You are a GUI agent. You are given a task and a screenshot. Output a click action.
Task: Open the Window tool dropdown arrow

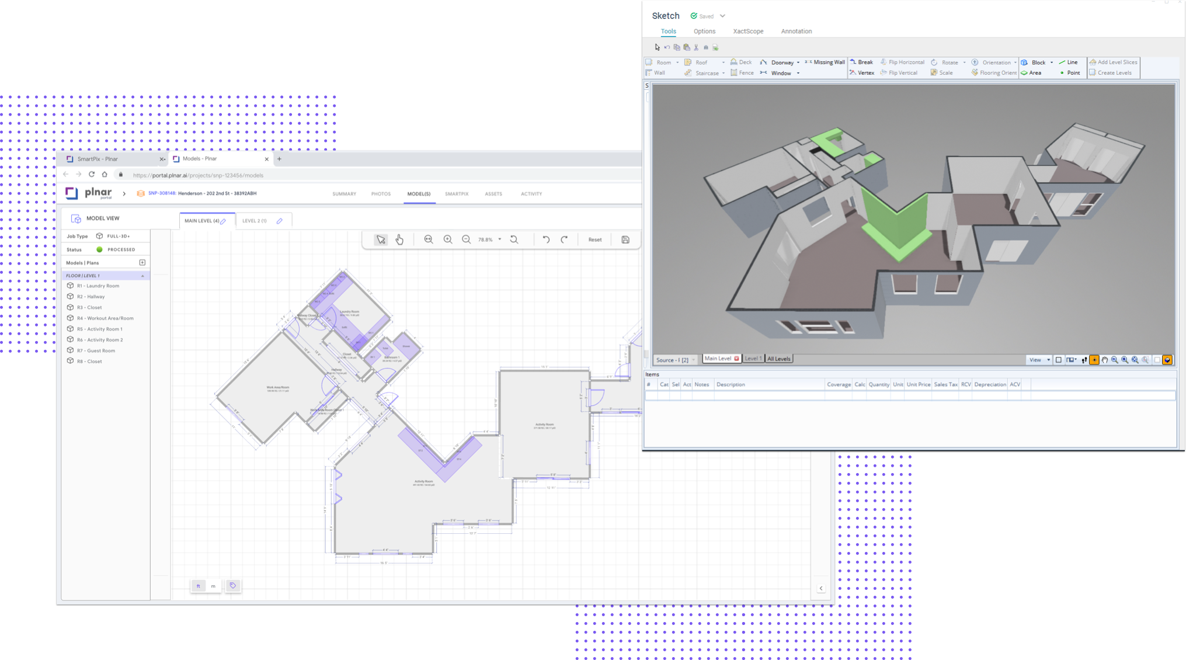798,73
